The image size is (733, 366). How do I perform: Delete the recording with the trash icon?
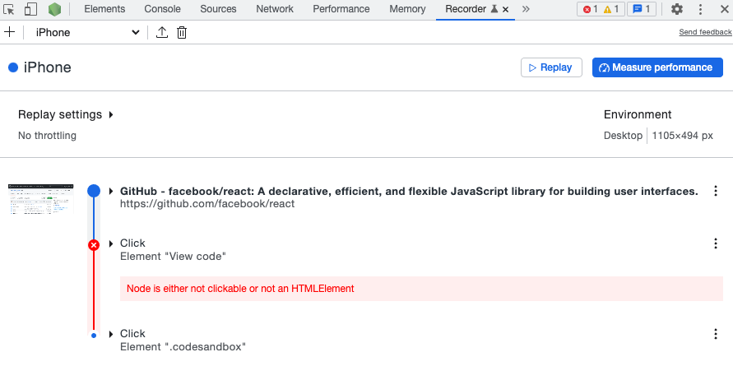182,32
